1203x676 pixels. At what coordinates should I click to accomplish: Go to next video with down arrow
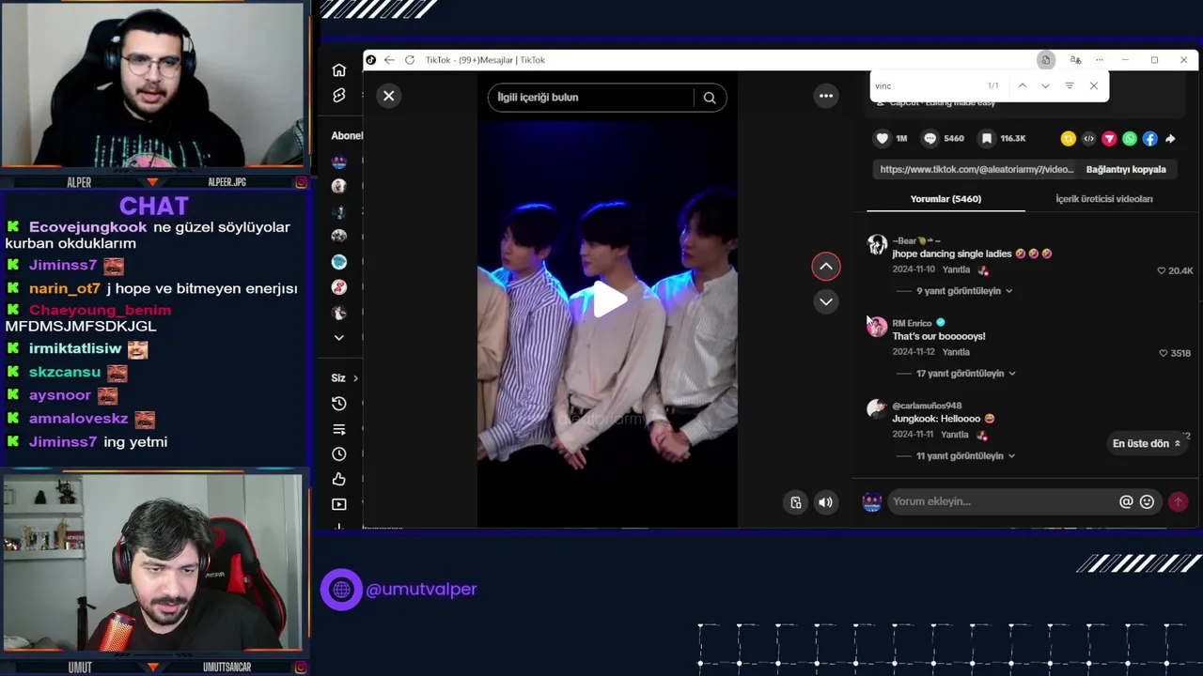pyautogui.click(x=826, y=301)
